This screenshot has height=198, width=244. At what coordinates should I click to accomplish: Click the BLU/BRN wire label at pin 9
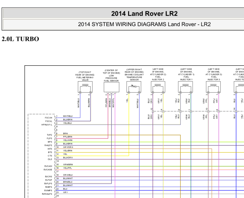point(68,144)
